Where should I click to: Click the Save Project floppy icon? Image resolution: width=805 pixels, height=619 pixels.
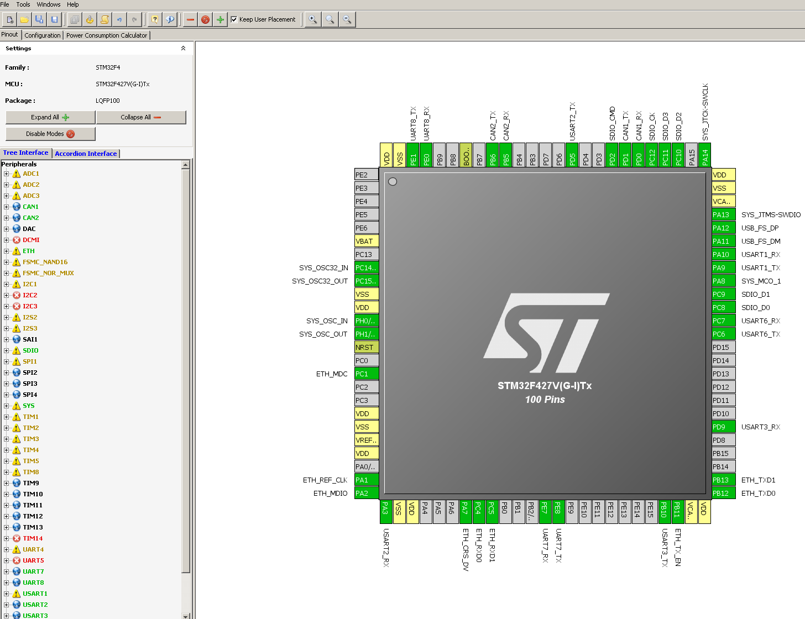click(x=54, y=19)
